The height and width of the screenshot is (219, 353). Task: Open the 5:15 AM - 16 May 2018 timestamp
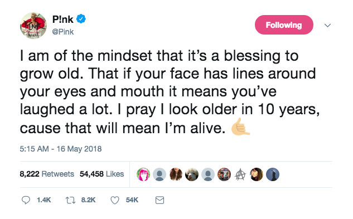pos(61,149)
